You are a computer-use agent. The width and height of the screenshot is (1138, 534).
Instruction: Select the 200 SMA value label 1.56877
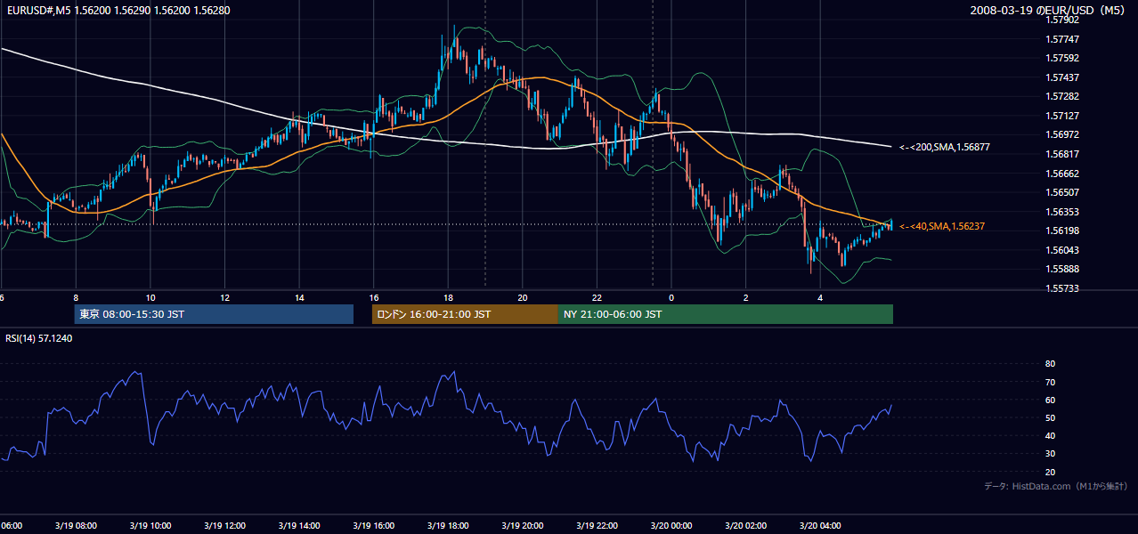[945, 147]
